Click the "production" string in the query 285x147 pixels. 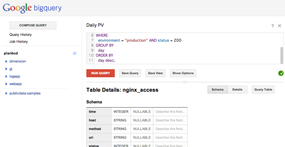point(136,40)
